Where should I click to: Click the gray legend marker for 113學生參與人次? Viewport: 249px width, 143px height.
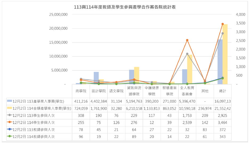pos(10,116)
